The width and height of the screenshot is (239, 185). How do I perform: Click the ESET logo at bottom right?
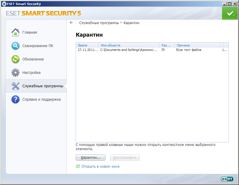click(227, 179)
